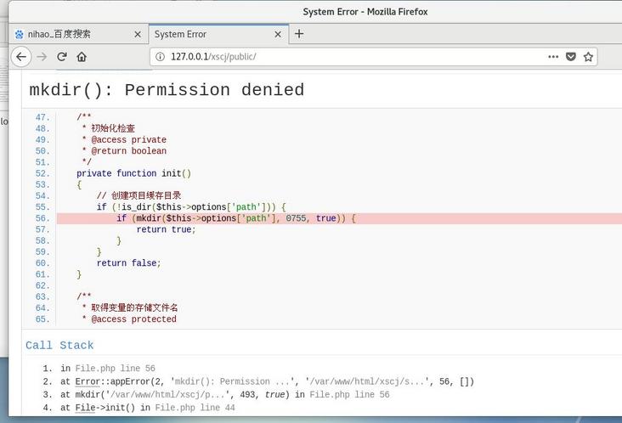Go to the Firefox home page
Viewport: 622px width, 423px height.
coord(82,57)
